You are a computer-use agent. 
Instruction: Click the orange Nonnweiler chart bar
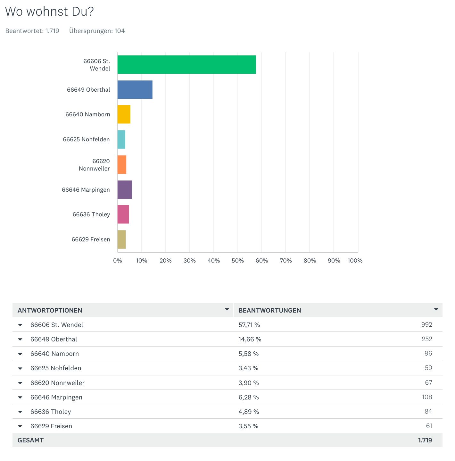[122, 165]
